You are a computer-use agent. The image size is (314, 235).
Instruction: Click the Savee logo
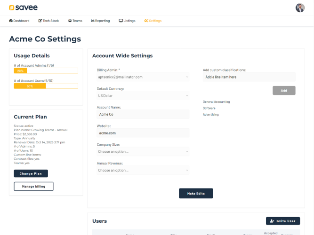(x=23, y=8)
